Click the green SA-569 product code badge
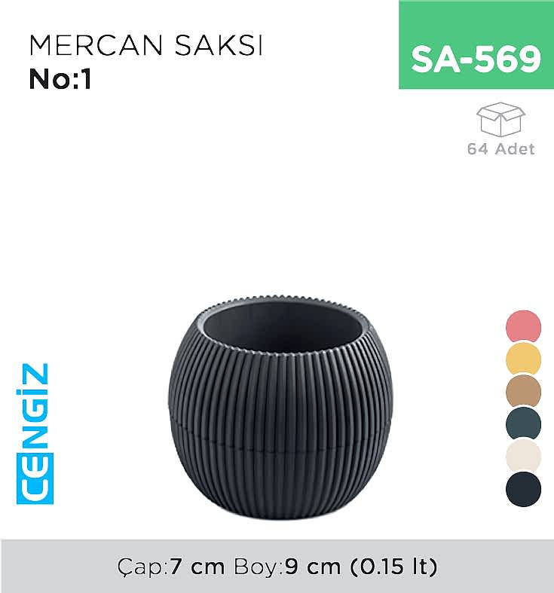Screen dimensions: 554x593 coord(476,44)
